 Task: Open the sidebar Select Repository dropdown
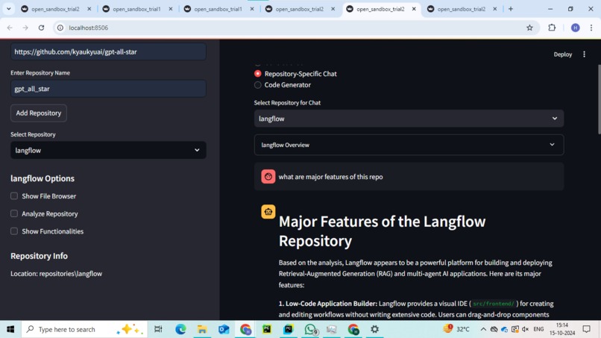(108, 150)
